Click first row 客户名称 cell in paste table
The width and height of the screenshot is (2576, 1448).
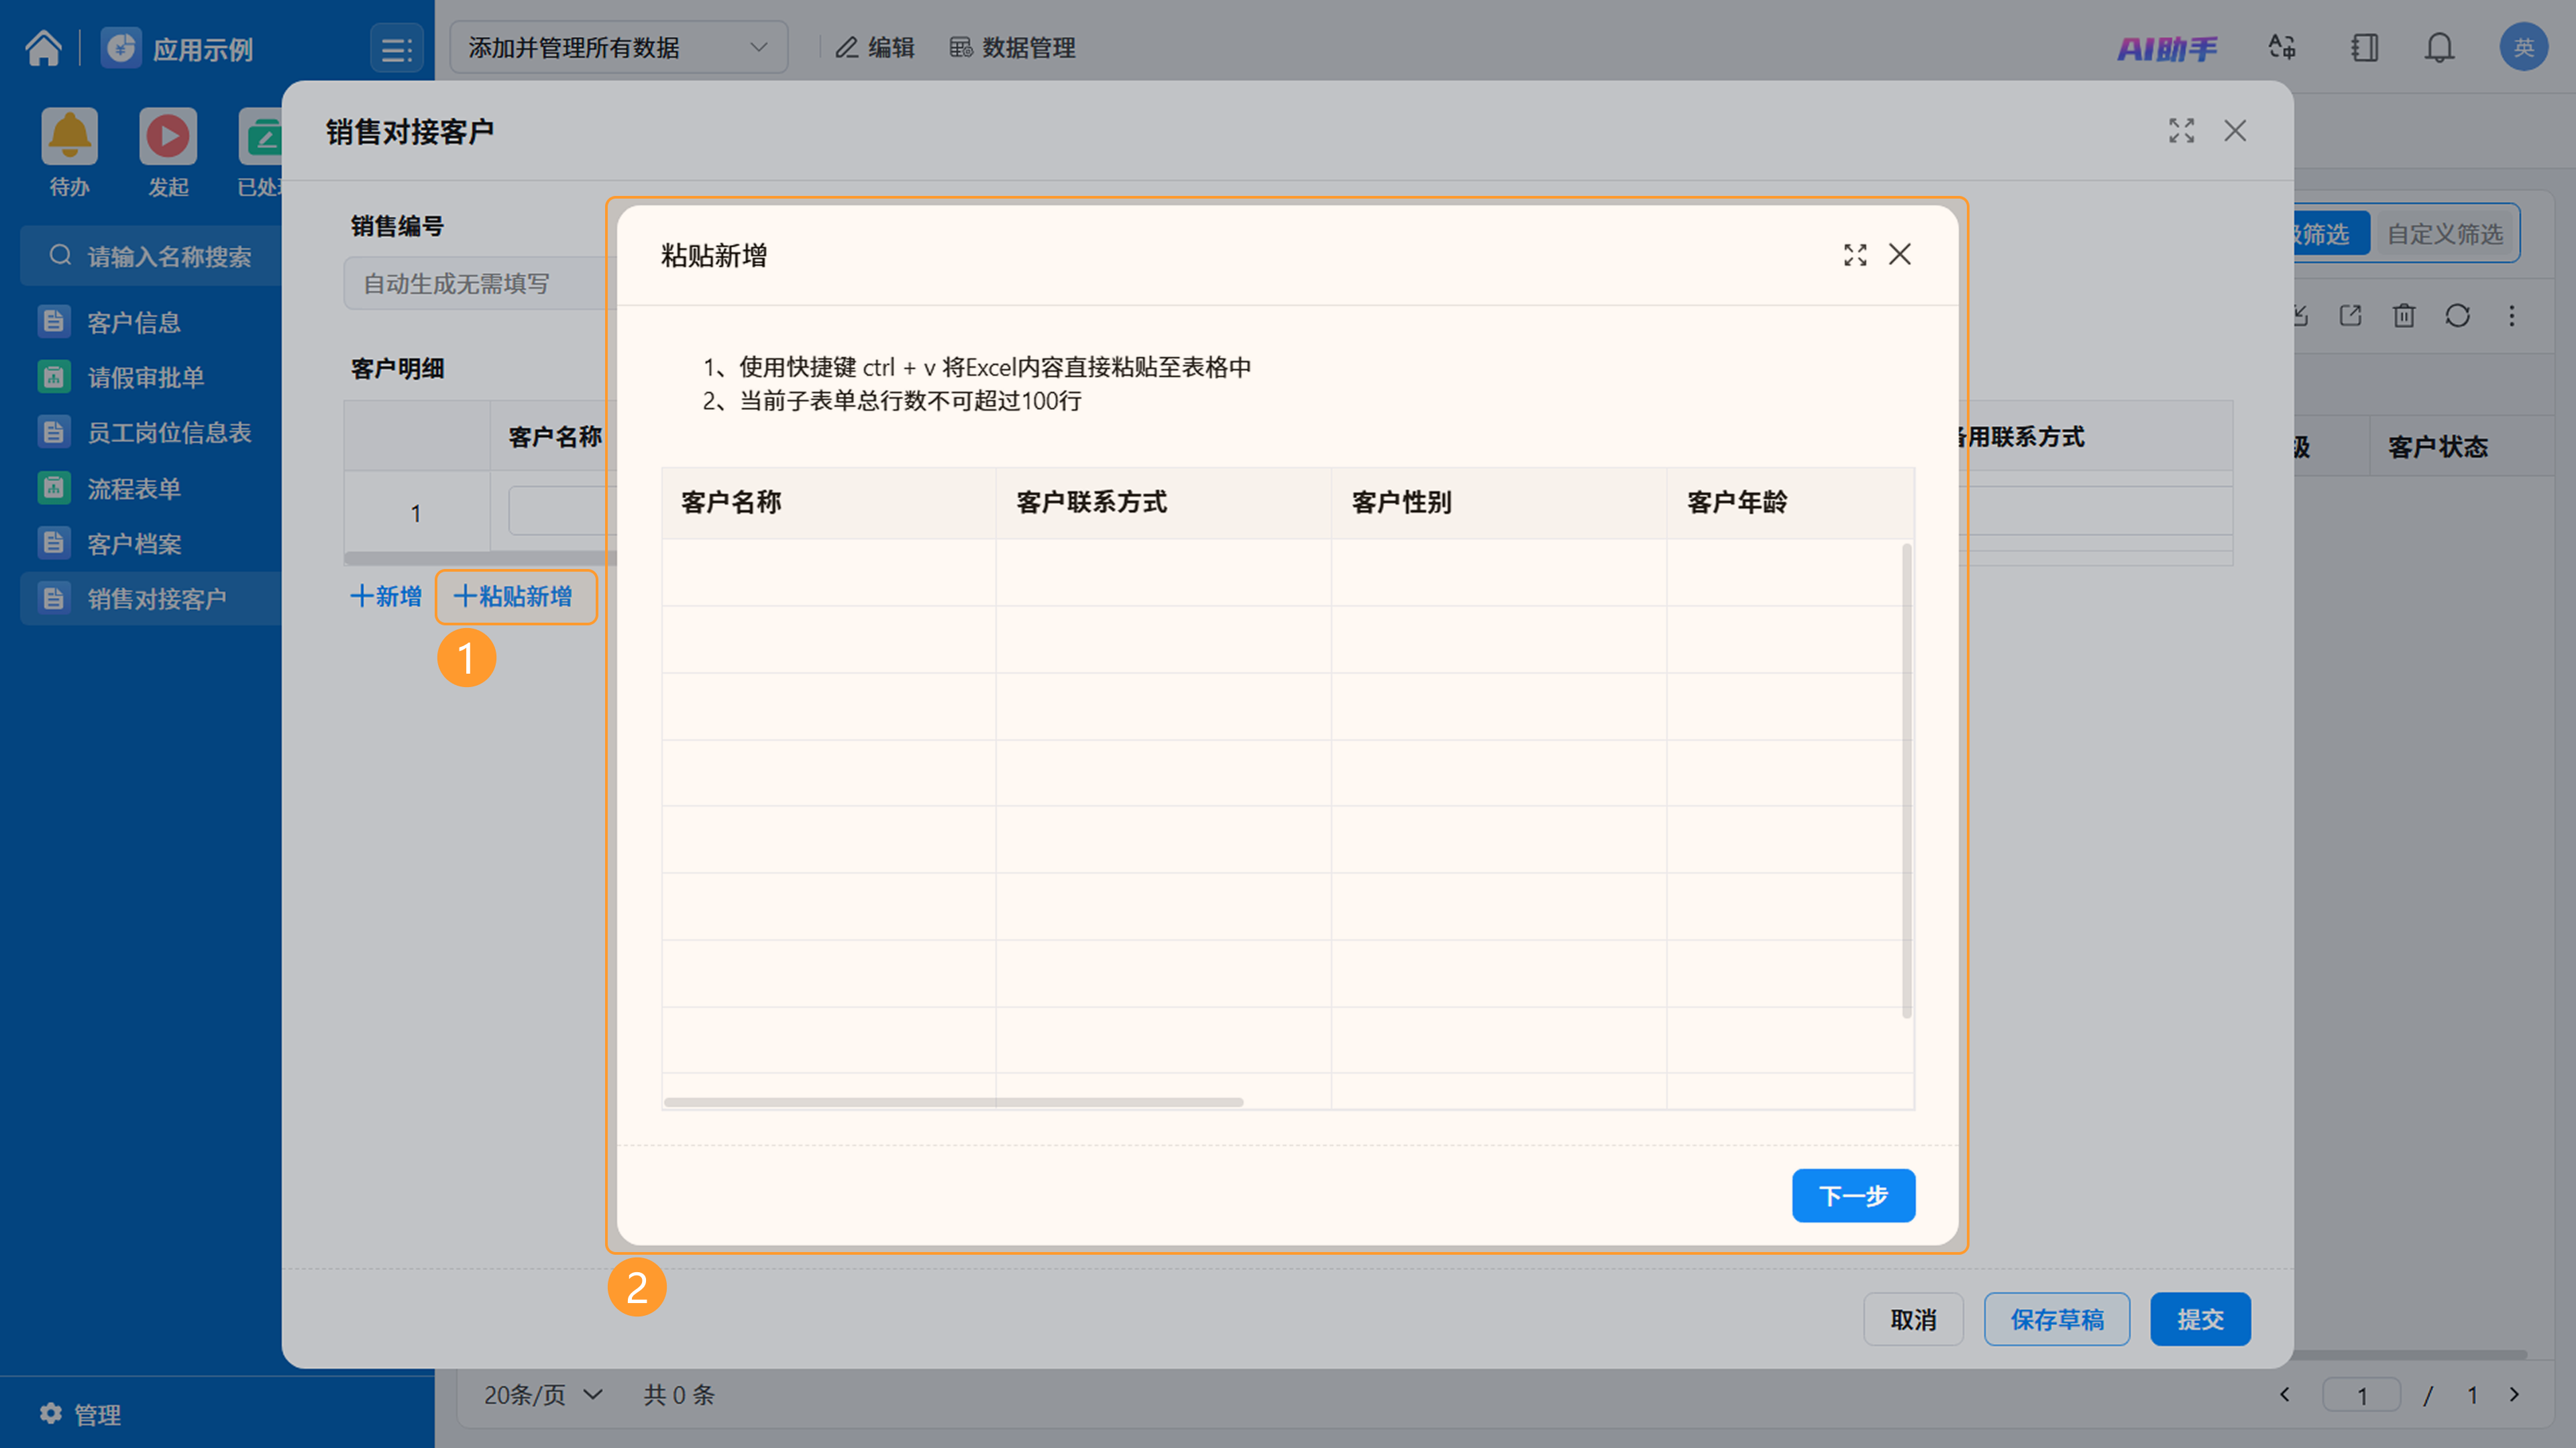click(828, 573)
